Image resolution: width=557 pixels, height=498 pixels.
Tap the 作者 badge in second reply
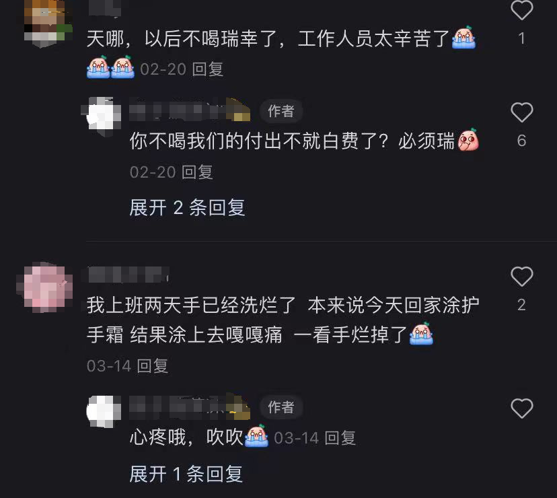tap(281, 406)
